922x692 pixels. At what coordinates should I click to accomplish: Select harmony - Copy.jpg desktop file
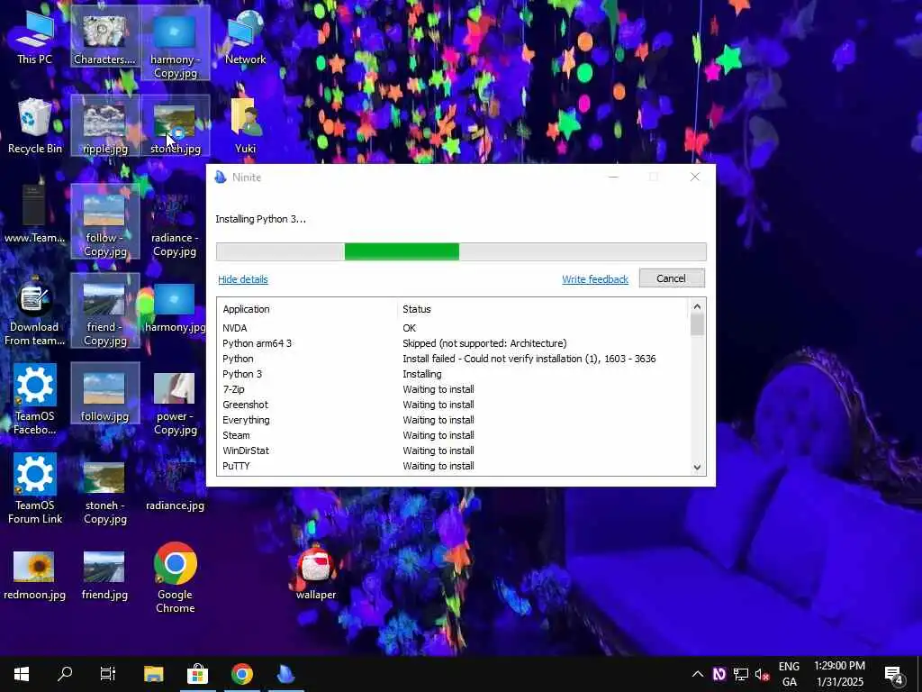(175, 43)
